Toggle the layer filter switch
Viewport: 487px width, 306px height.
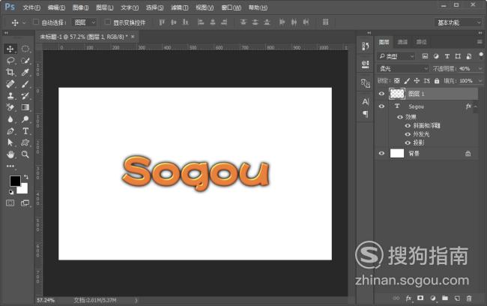[481, 55]
